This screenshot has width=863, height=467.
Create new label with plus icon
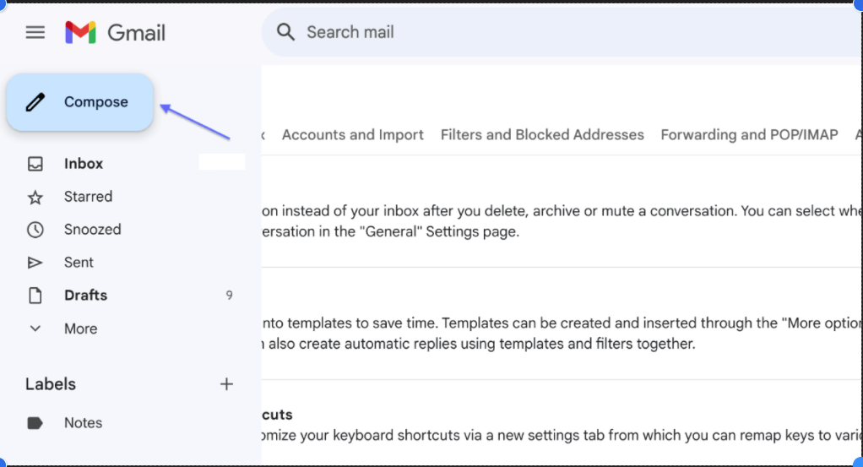tap(226, 384)
